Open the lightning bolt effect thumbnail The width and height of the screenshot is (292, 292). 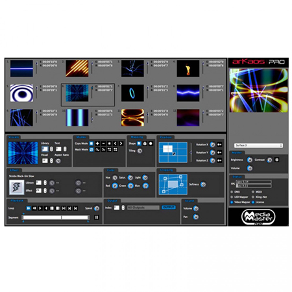point(16,187)
